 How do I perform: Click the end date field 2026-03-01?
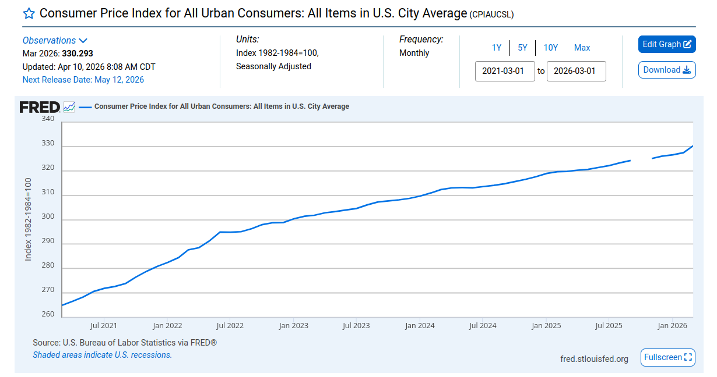coord(577,71)
